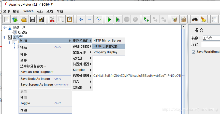
Task: Click the Remote Shutdown All icon
Action: point(164,19)
